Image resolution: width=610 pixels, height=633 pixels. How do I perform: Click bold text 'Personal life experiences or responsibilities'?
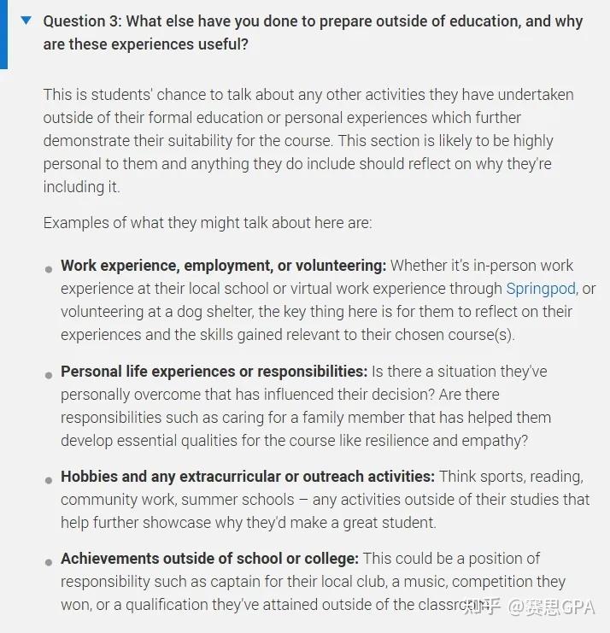[x=214, y=372]
